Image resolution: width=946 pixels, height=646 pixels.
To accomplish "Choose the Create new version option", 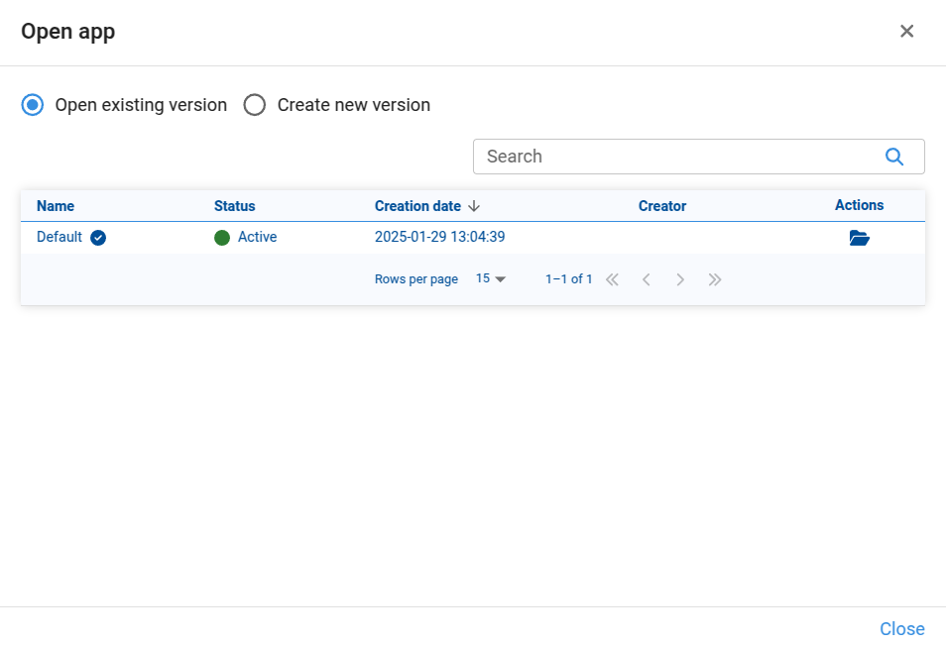I will pos(255,105).
